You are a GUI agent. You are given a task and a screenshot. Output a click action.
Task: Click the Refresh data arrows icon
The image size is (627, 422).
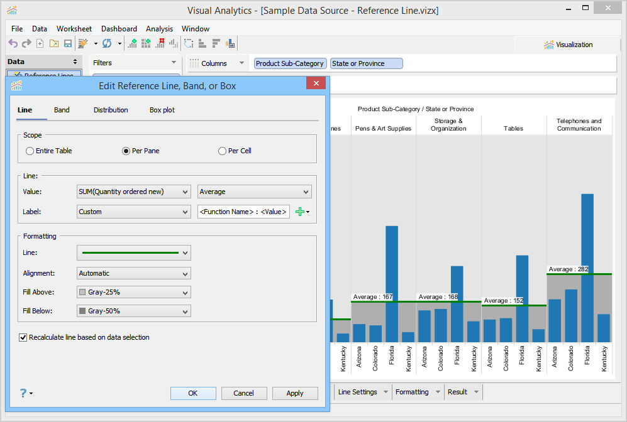(x=107, y=43)
